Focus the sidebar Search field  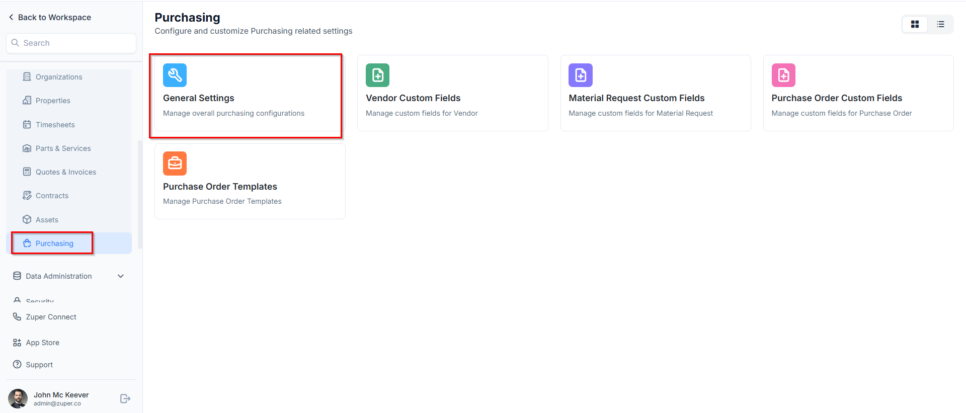coord(71,43)
